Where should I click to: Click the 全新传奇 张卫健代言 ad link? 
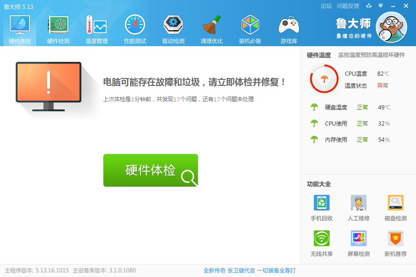[250, 271]
